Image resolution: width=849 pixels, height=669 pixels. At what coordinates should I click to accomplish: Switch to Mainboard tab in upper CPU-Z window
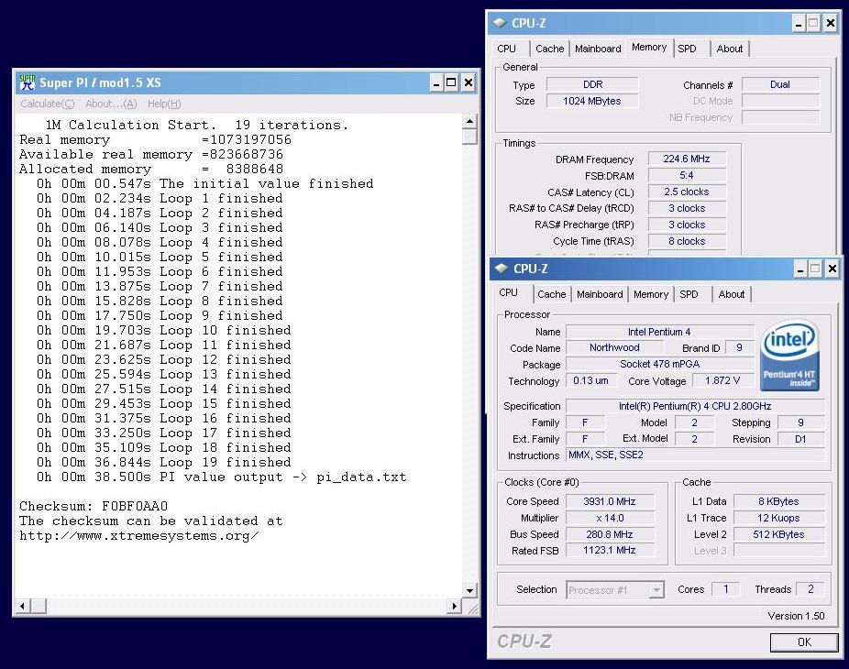click(x=598, y=49)
